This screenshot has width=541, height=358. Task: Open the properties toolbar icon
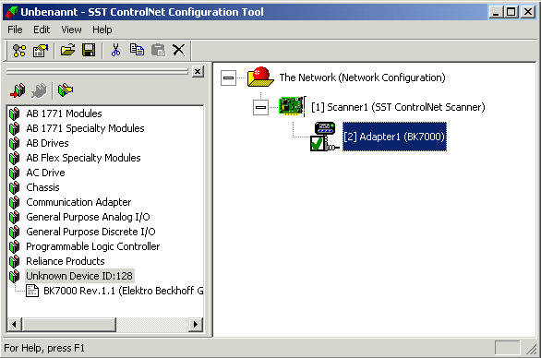tap(41, 51)
